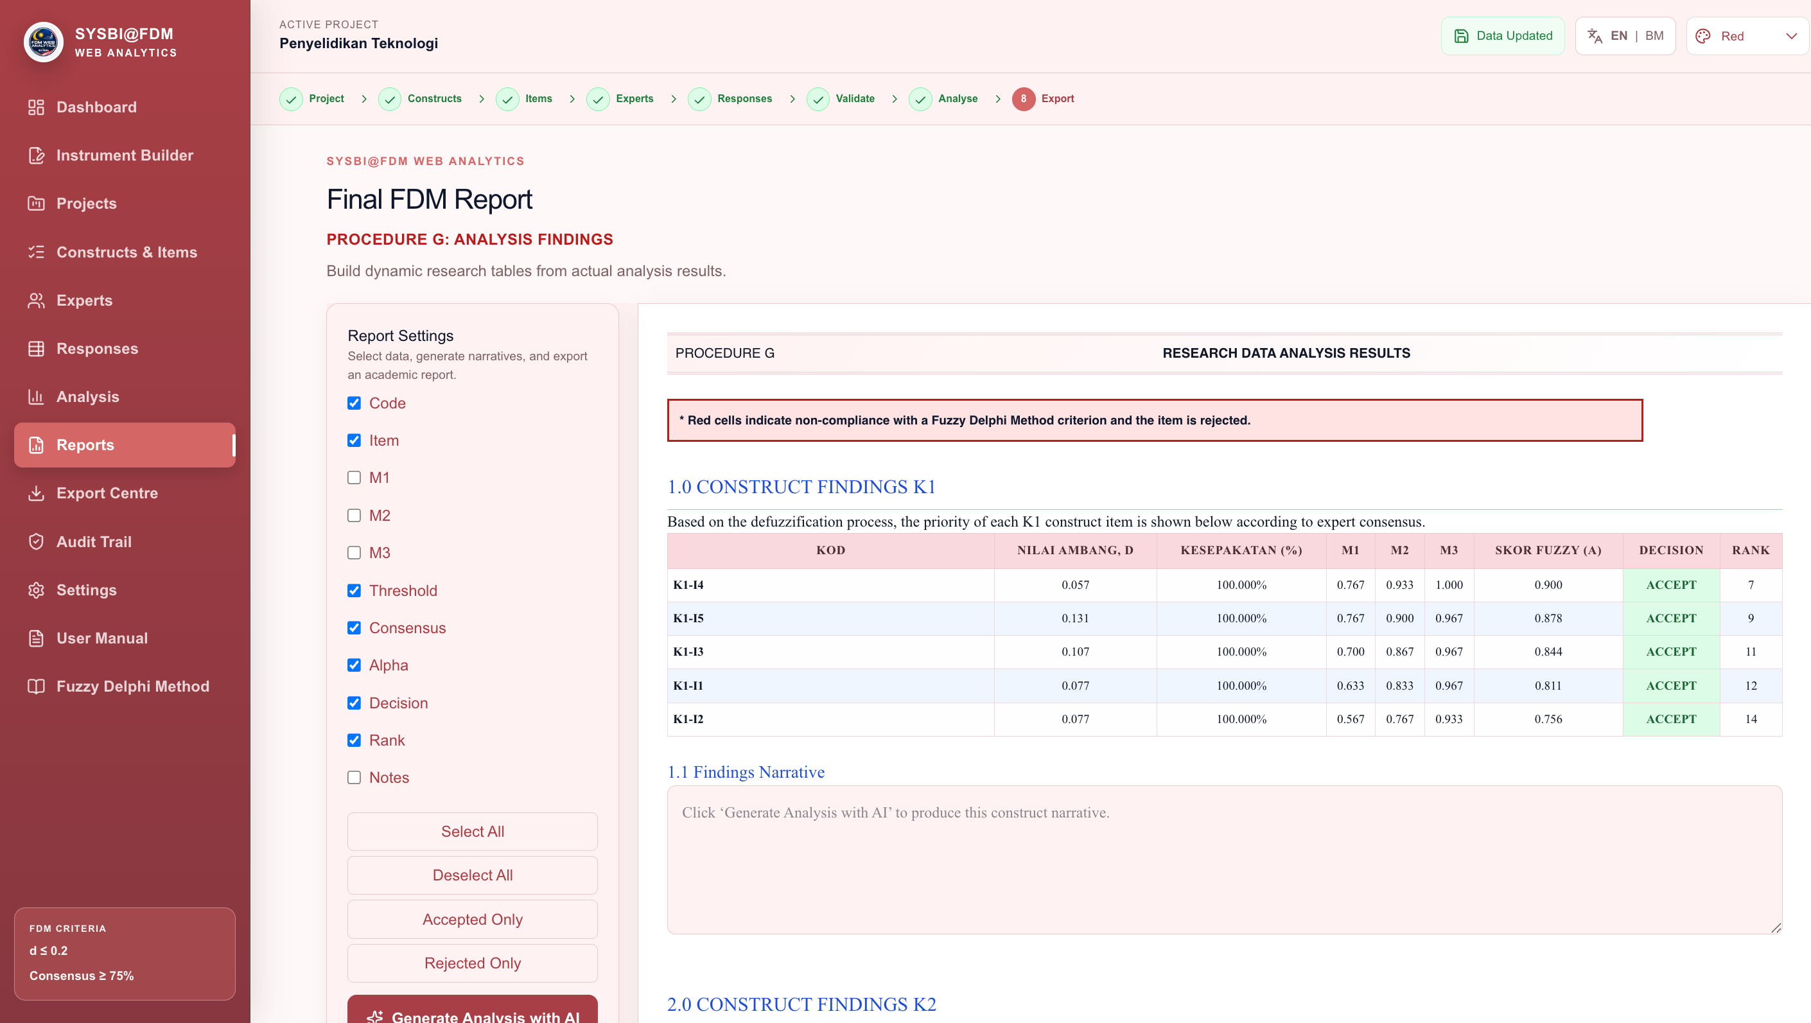
Task: Open the Reports sidebar item
Action: click(x=125, y=445)
